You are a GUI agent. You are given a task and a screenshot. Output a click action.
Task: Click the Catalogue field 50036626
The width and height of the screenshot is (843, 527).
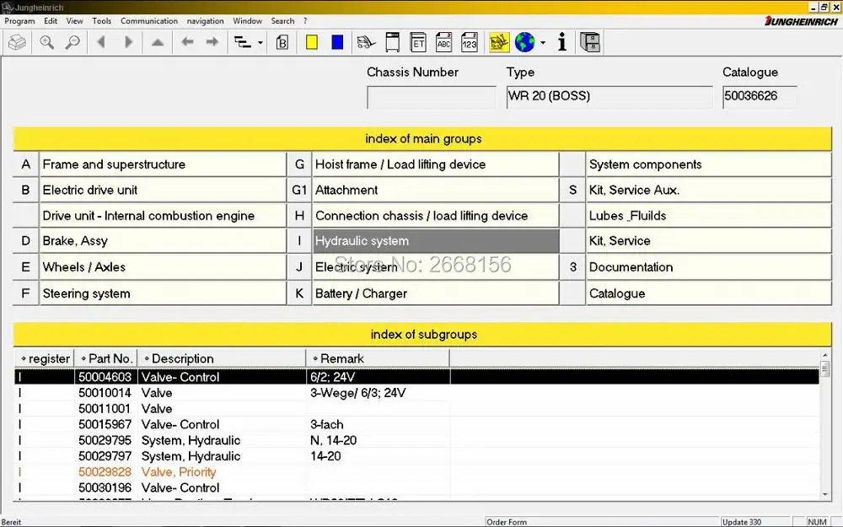tap(760, 97)
